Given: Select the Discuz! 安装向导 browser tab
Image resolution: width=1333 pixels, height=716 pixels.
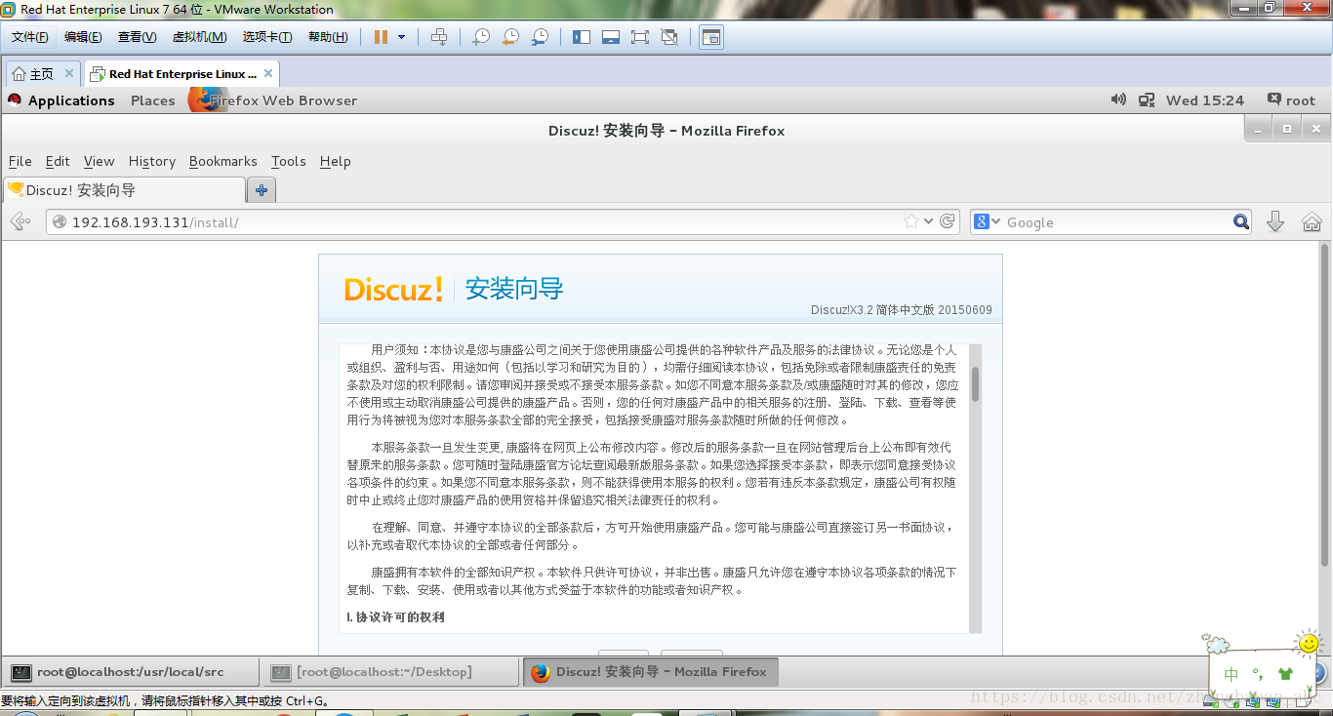Looking at the screenshot, I should coord(123,190).
